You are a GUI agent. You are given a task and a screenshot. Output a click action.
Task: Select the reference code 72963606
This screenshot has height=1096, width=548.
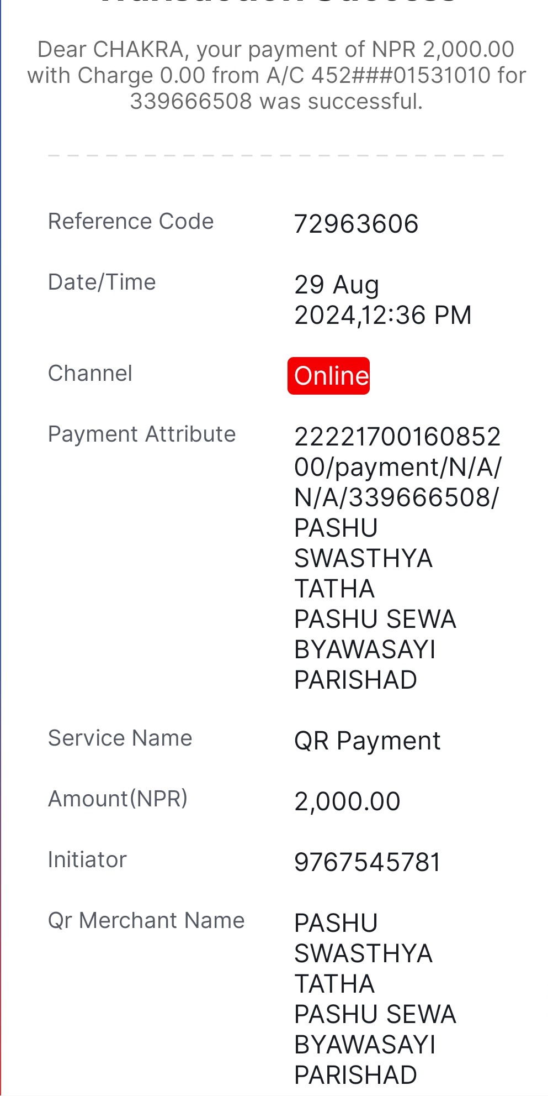[356, 224]
